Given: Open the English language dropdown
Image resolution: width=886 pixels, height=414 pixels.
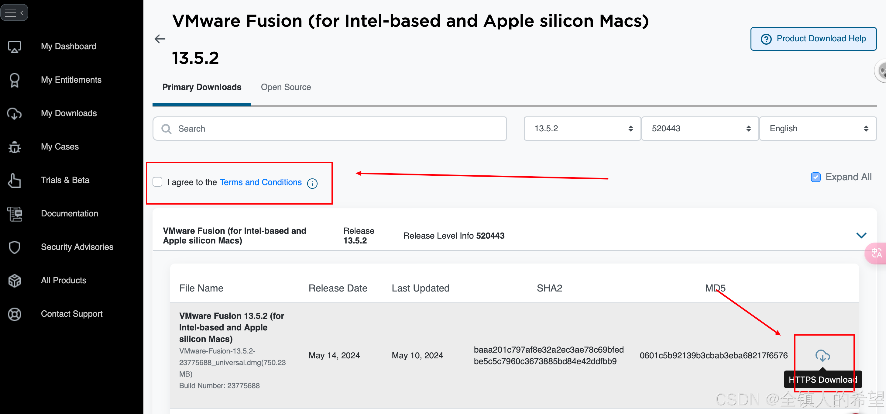Looking at the screenshot, I should 818,129.
